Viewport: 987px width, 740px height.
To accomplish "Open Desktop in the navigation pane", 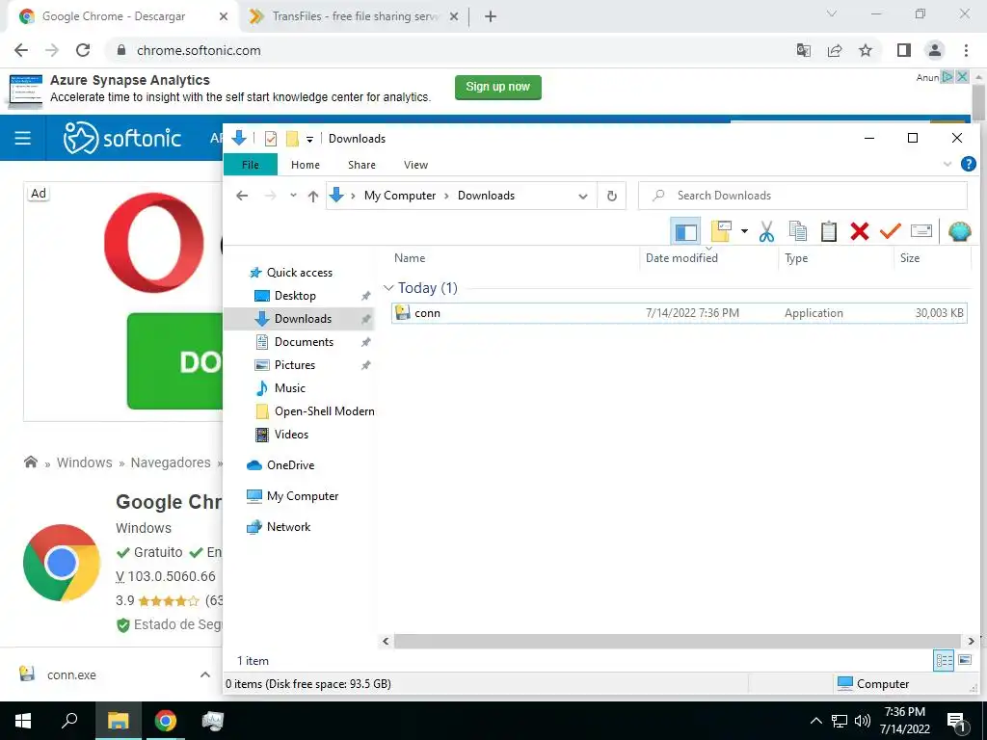I will 295,296.
